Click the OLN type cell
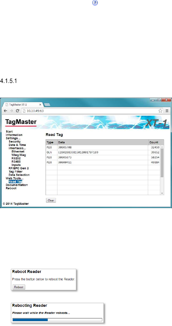The image size is (172, 326). [52, 152]
